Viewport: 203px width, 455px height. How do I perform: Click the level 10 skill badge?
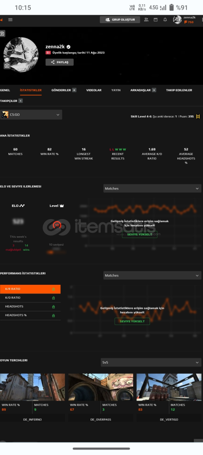57,225
